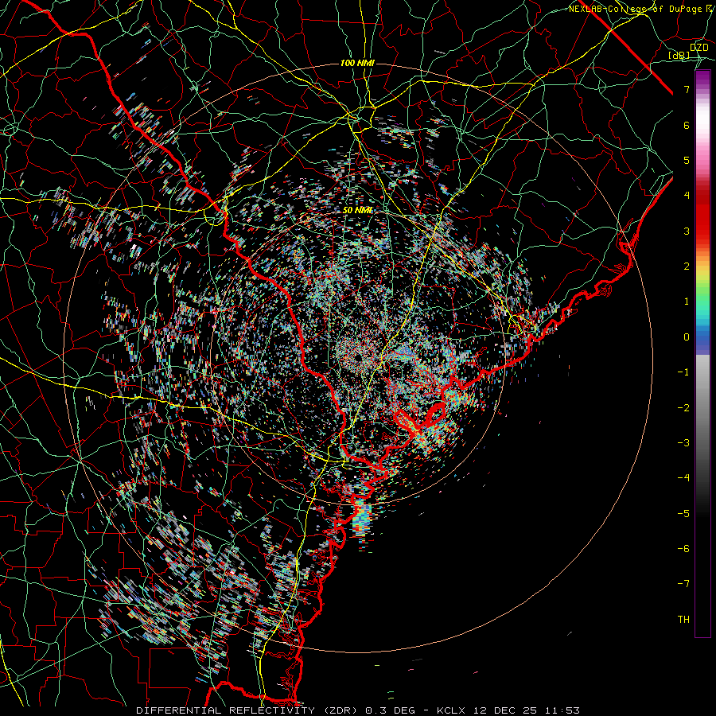Screen dimensions: 716x716
Task: Click the "2" label on the color scale
Action: click(687, 267)
